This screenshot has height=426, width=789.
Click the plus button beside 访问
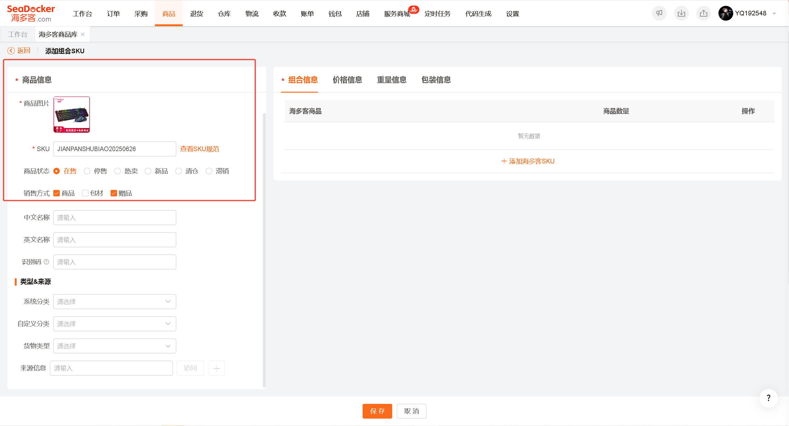[217, 368]
